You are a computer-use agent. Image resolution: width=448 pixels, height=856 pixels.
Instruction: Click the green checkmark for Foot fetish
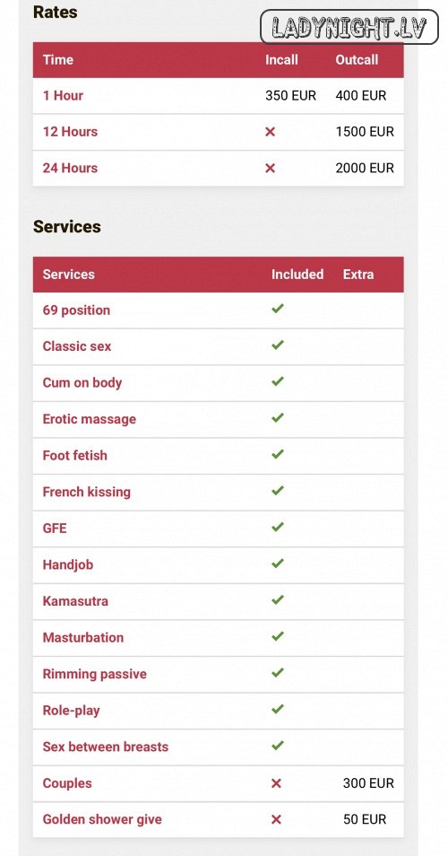278,454
